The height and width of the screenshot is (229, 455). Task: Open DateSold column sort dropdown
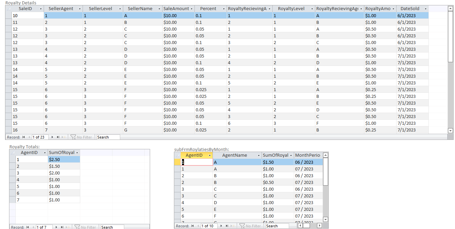425,9
